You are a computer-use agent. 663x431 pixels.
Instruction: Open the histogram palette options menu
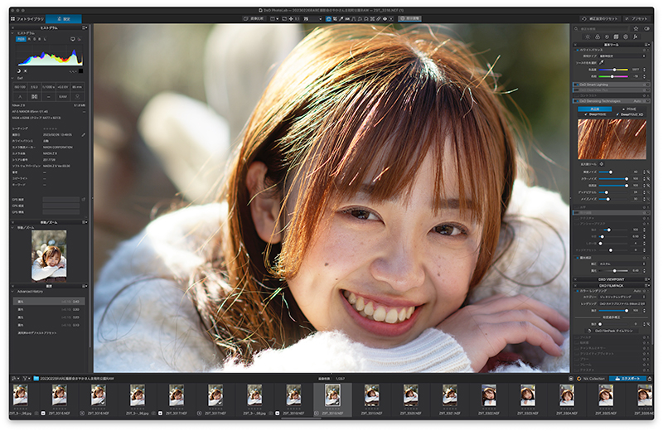tap(85, 27)
